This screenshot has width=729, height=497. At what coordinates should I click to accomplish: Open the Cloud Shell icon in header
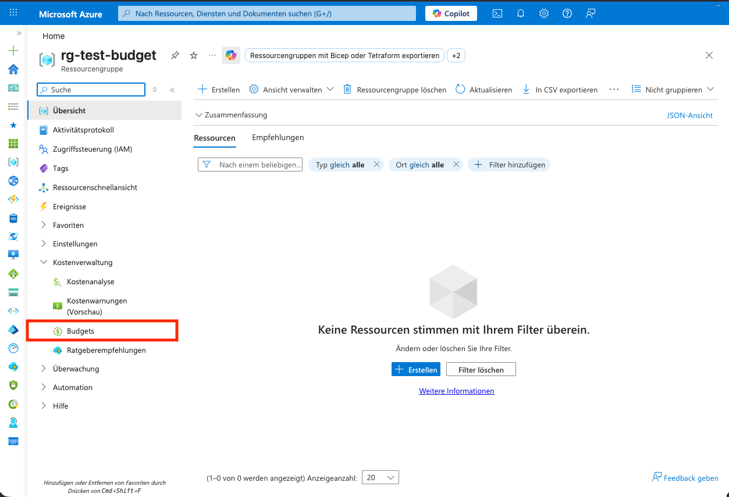coord(497,13)
